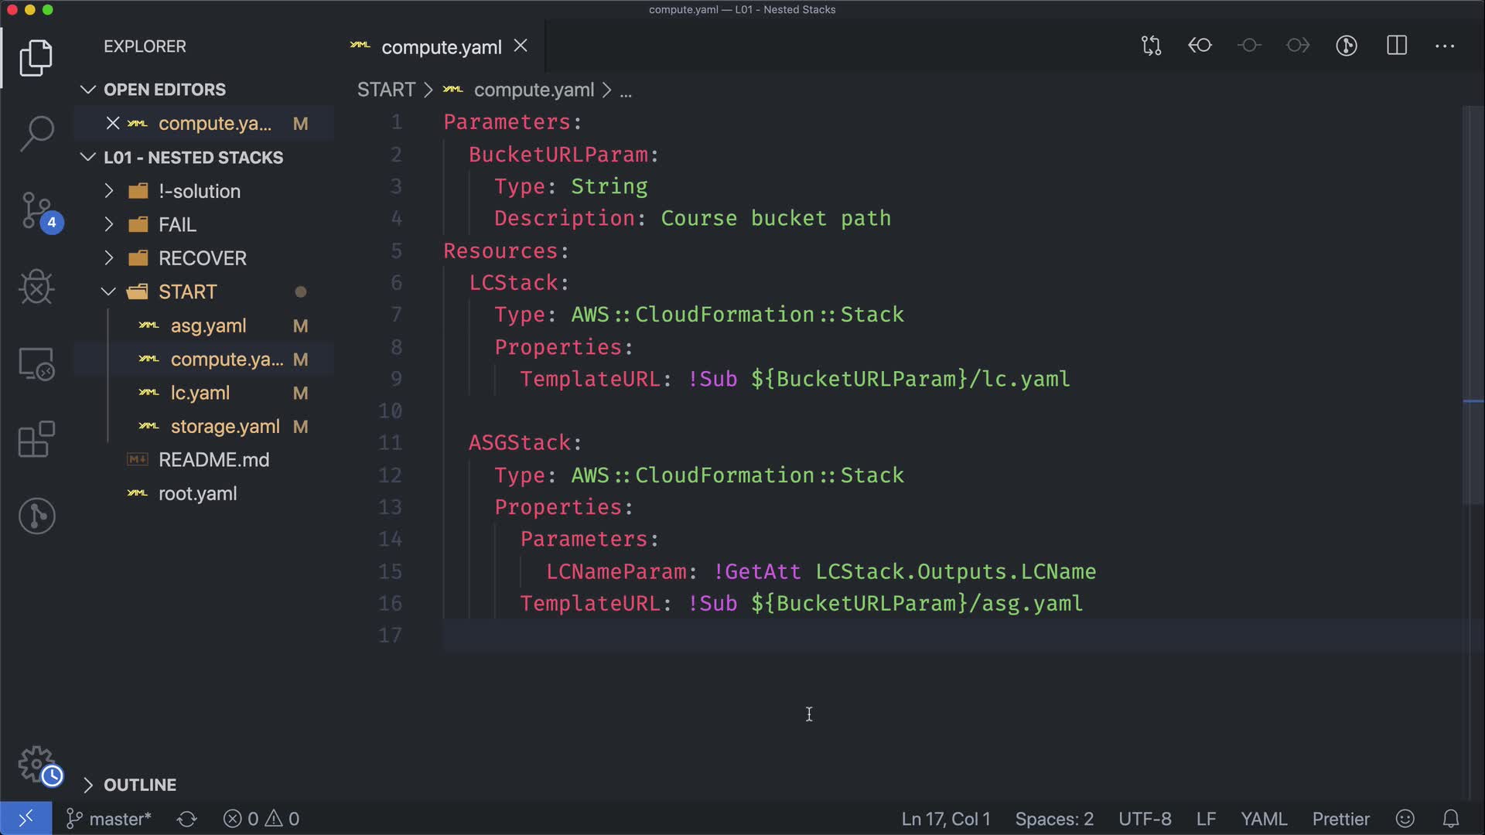The height and width of the screenshot is (835, 1485).
Task: Open the More Actions ellipsis menu
Action: [1444, 46]
